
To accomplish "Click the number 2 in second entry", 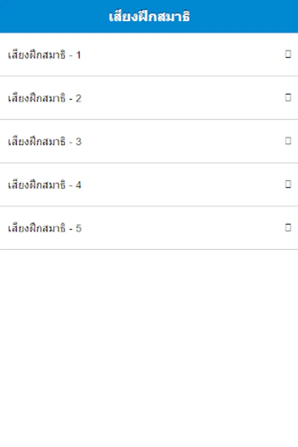I will 78,98.
